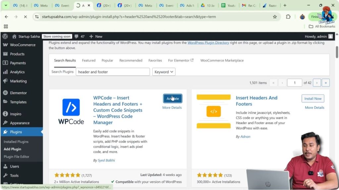Switch to Featured plugins tab
Image resolution: width=339 pixels, height=190 pixels.
(x=89, y=60)
